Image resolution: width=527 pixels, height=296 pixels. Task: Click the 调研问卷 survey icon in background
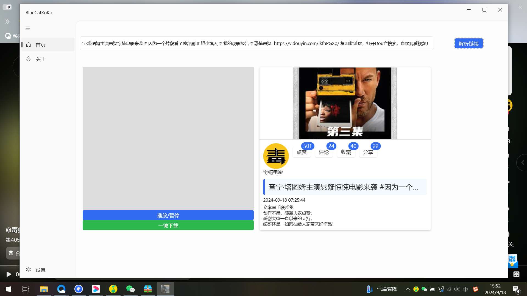[x=512, y=261]
